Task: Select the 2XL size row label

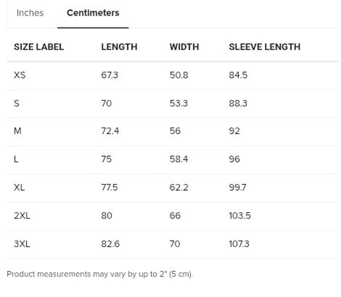Action: (x=22, y=216)
